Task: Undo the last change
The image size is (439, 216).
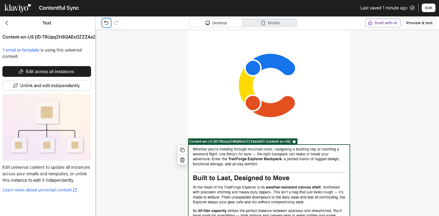Action: [x=106, y=23]
